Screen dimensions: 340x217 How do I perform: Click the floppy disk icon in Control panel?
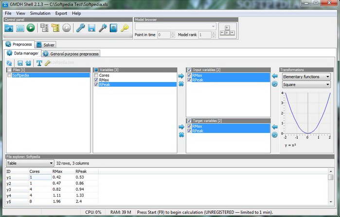pos(91,28)
